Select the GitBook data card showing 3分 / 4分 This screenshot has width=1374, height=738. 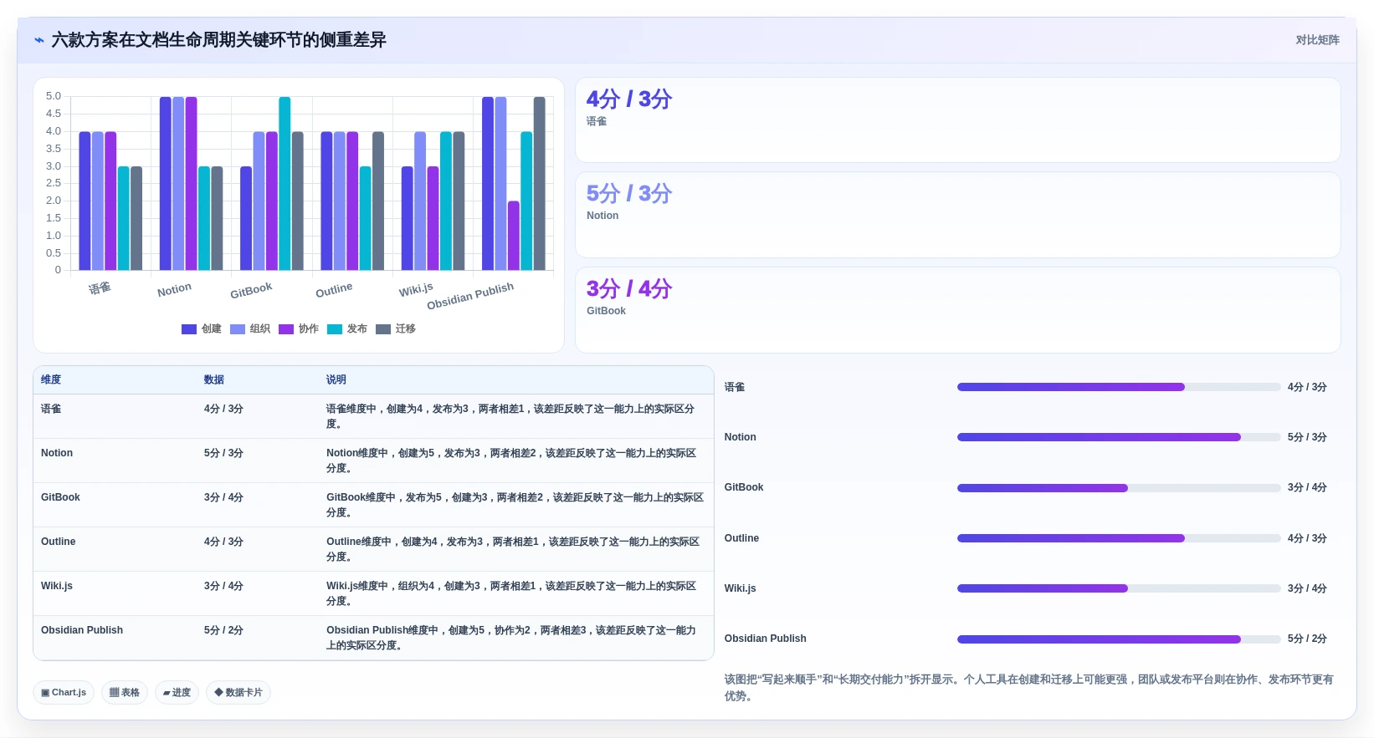click(x=958, y=310)
